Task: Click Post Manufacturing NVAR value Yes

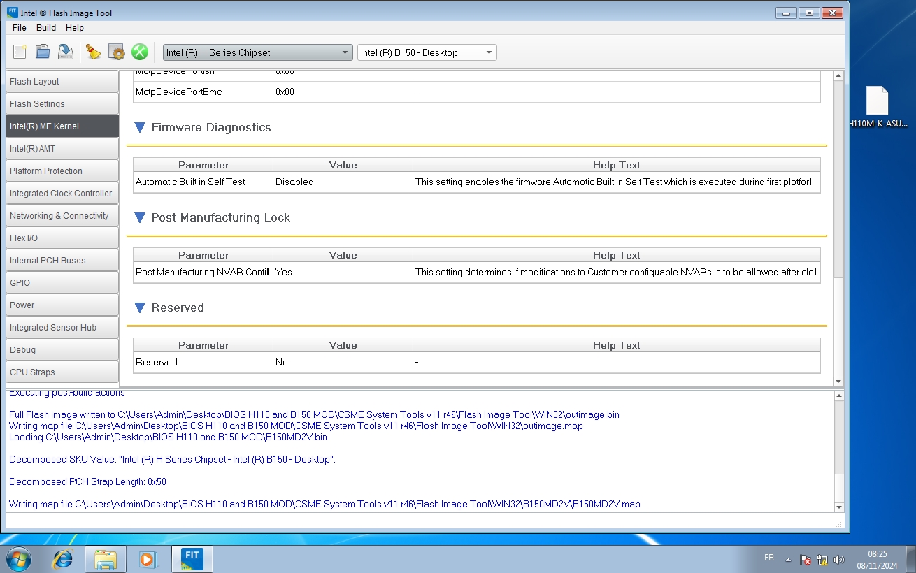Action: click(342, 273)
